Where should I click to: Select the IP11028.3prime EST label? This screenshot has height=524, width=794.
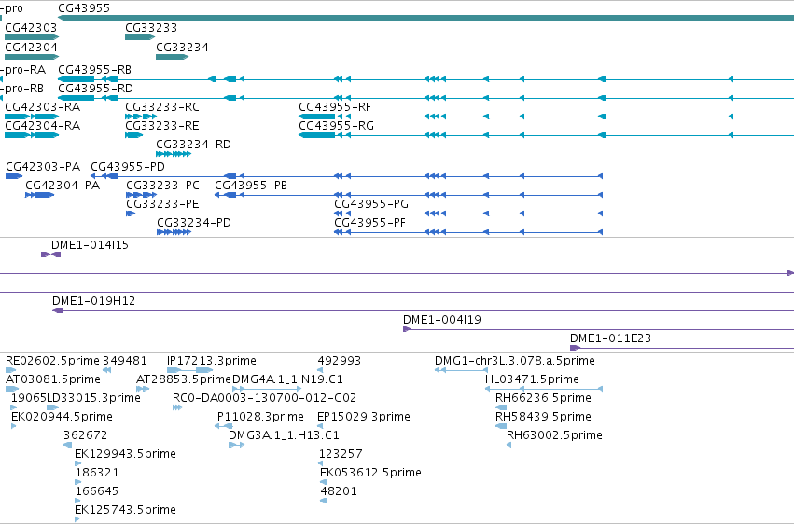[x=259, y=417]
